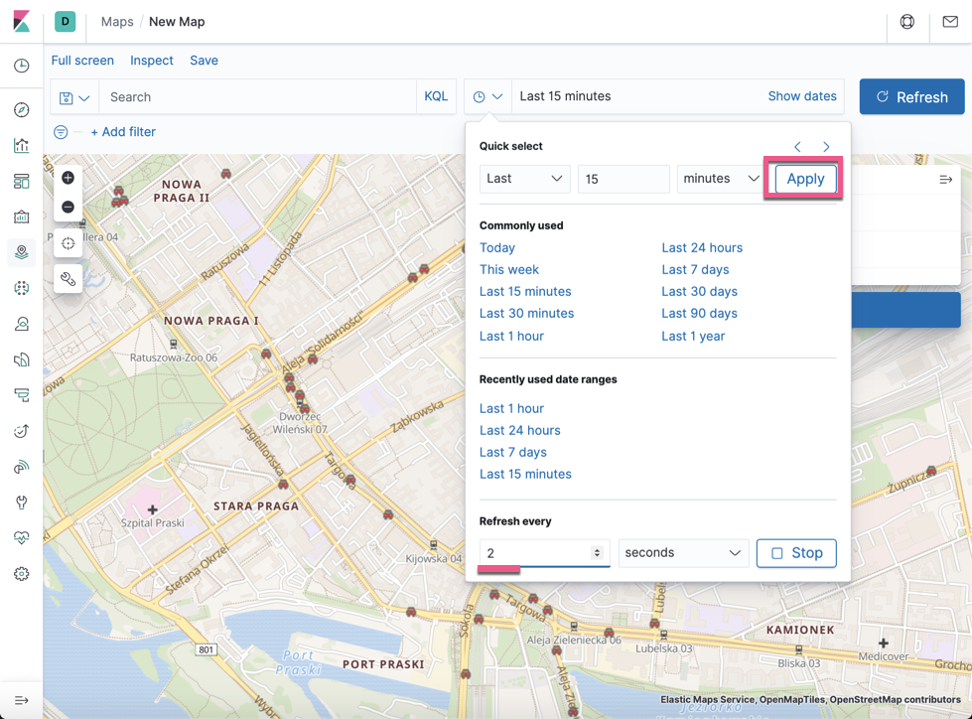Click + Add filter

[x=123, y=132]
